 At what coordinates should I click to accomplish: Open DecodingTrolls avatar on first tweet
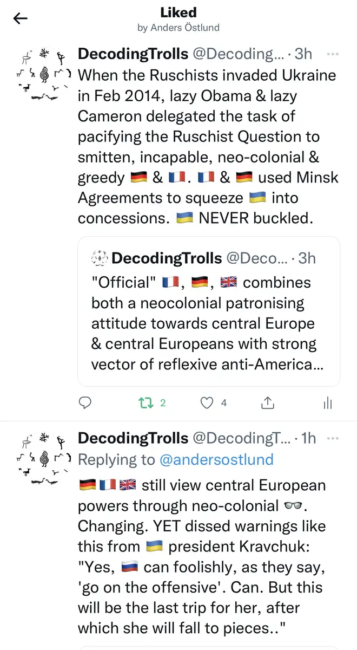coord(43,75)
